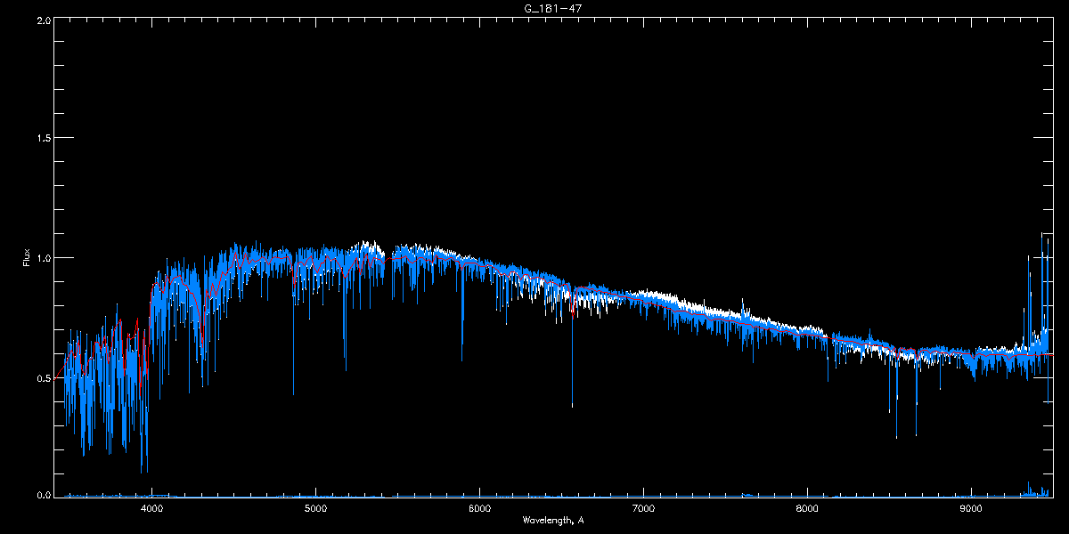Select the 1.5 flux tick label

pyautogui.click(x=44, y=139)
